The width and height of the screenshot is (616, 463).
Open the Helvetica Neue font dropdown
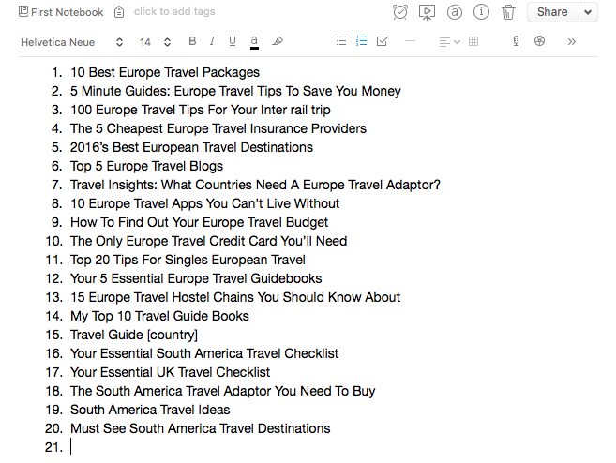coord(72,42)
